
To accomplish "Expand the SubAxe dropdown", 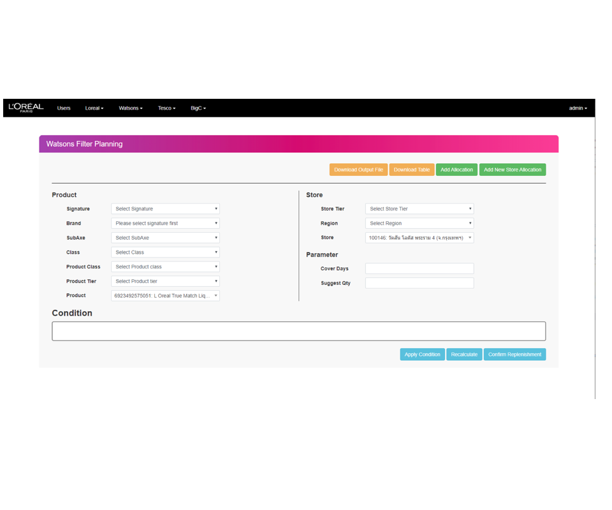I will [166, 238].
